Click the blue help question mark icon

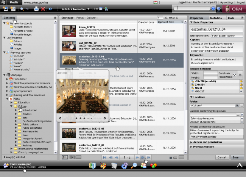tap(219, 9)
